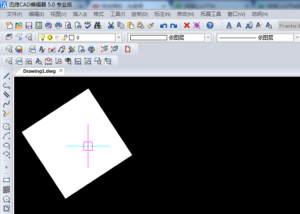This screenshot has height=214, width=300.
Task: Toggle layer freeze sun icon
Action: 50,38
